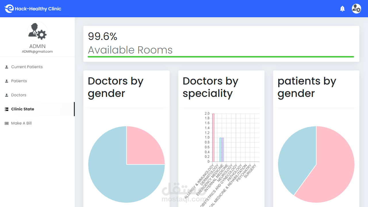
Task: Open the Current Patients menu item
Action: [x=27, y=67]
